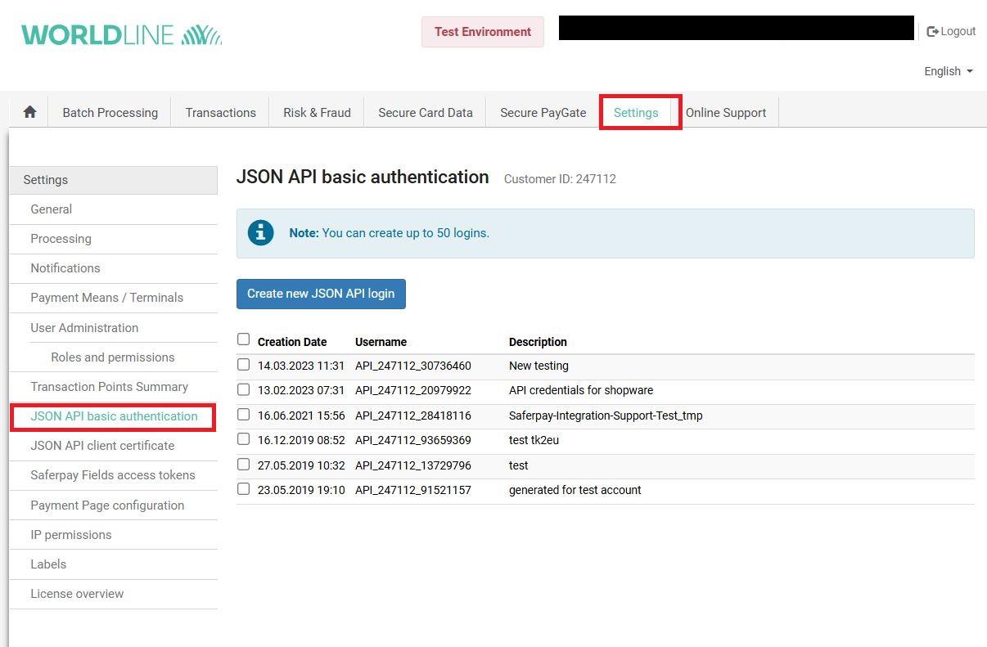Toggle the select-all checkbox in table header
The height and width of the screenshot is (647, 987).
pos(243,339)
